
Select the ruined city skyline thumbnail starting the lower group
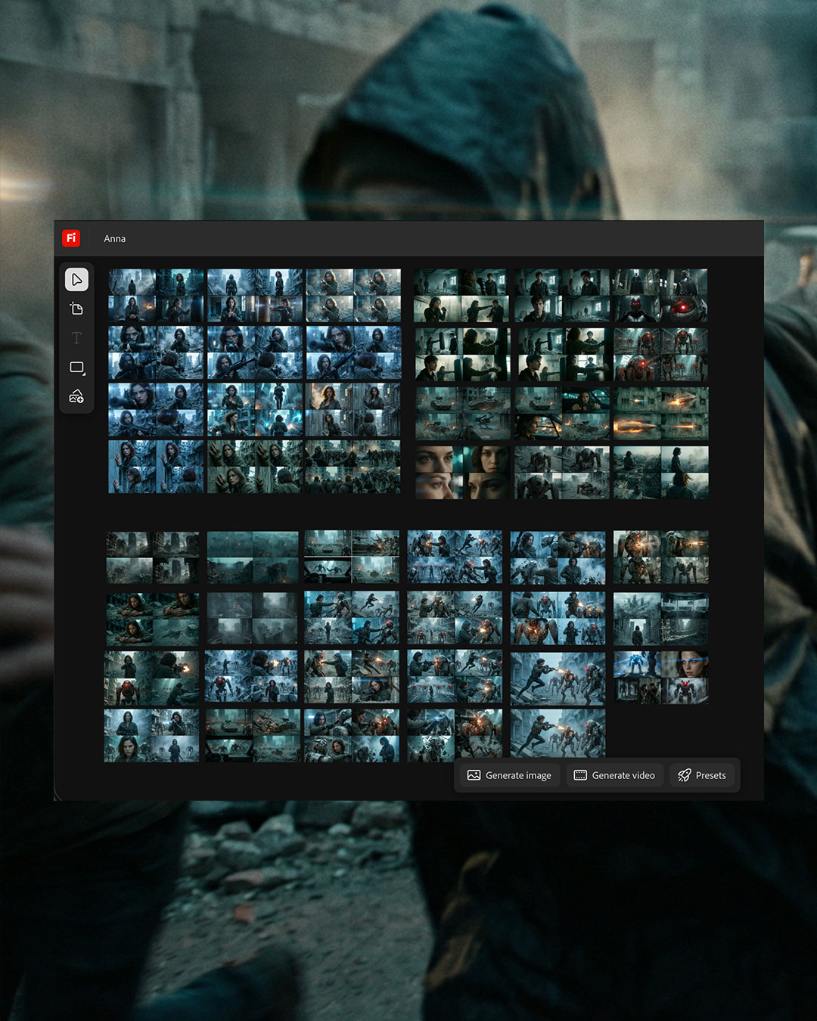[153, 557]
